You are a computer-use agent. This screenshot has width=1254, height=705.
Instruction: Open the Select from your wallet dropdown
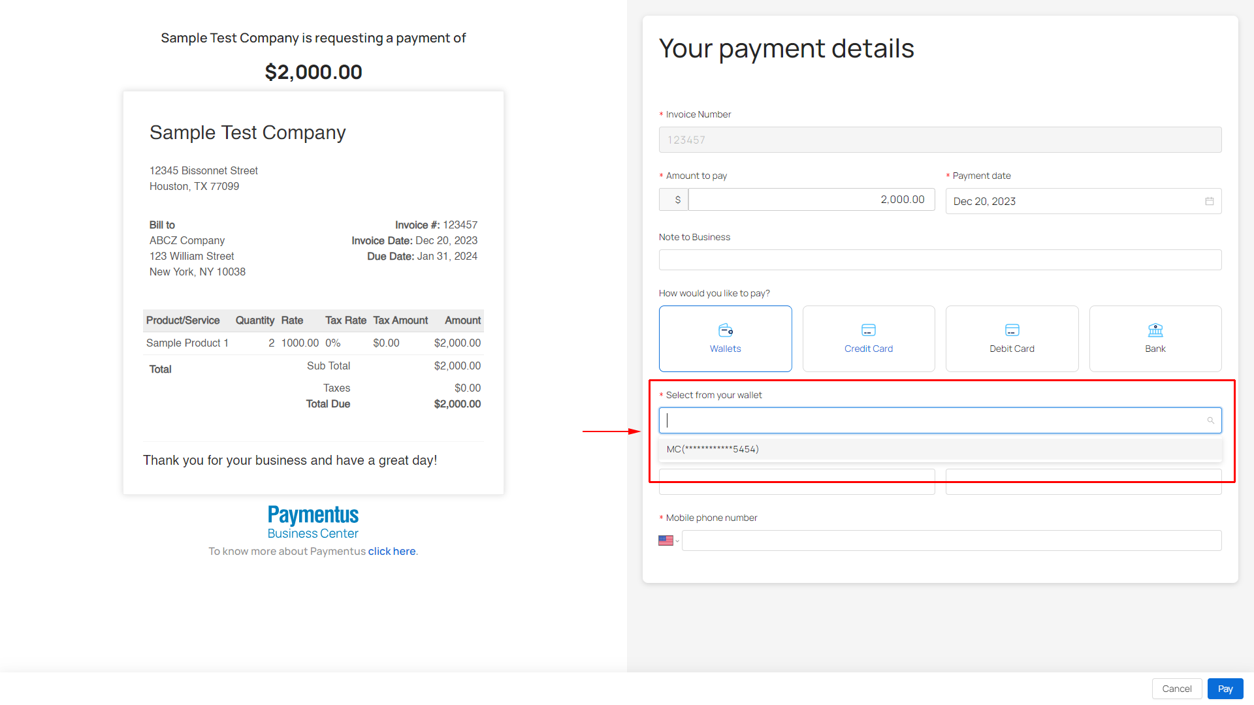(934, 420)
